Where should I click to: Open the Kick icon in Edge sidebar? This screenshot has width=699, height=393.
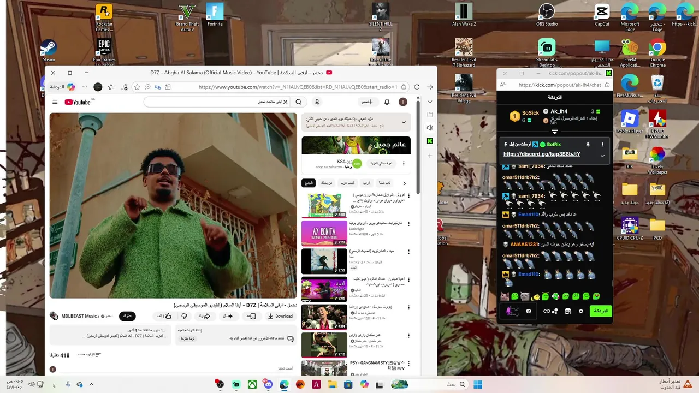(x=430, y=141)
